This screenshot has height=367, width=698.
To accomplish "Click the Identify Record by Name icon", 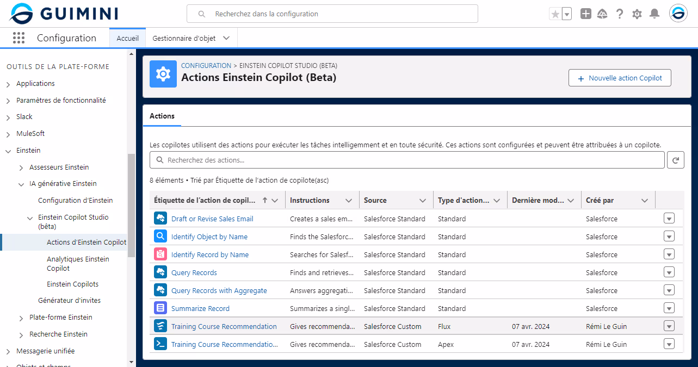I will click(x=160, y=254).
